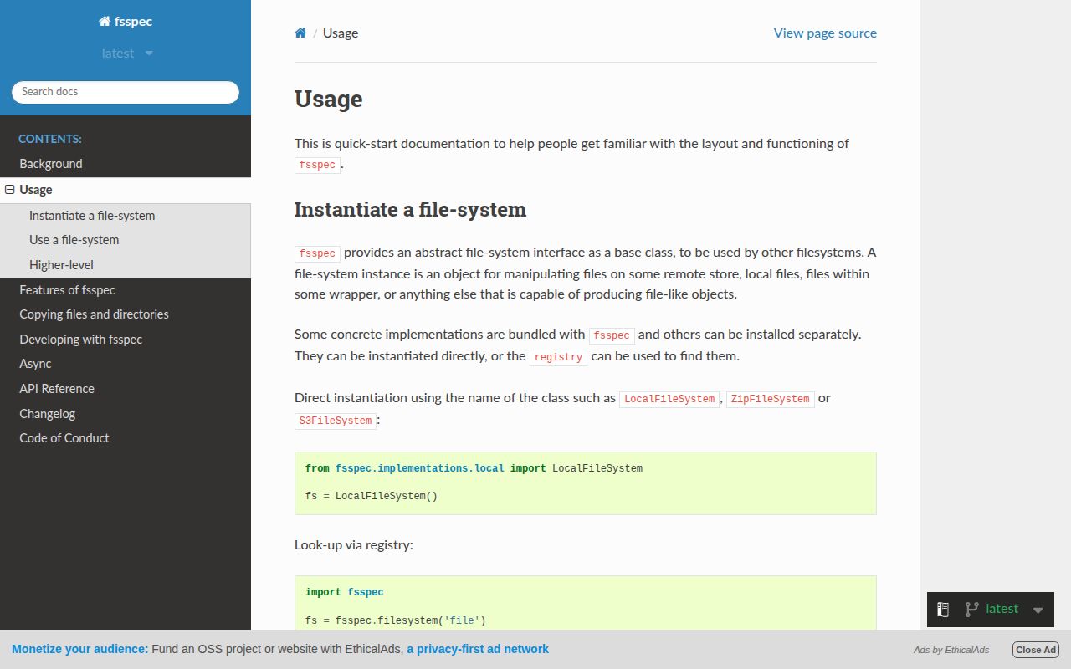This screenshot has width=1071, height=669.
Task: Click the LocalFileSystem inline code
Action: (669, 399)
